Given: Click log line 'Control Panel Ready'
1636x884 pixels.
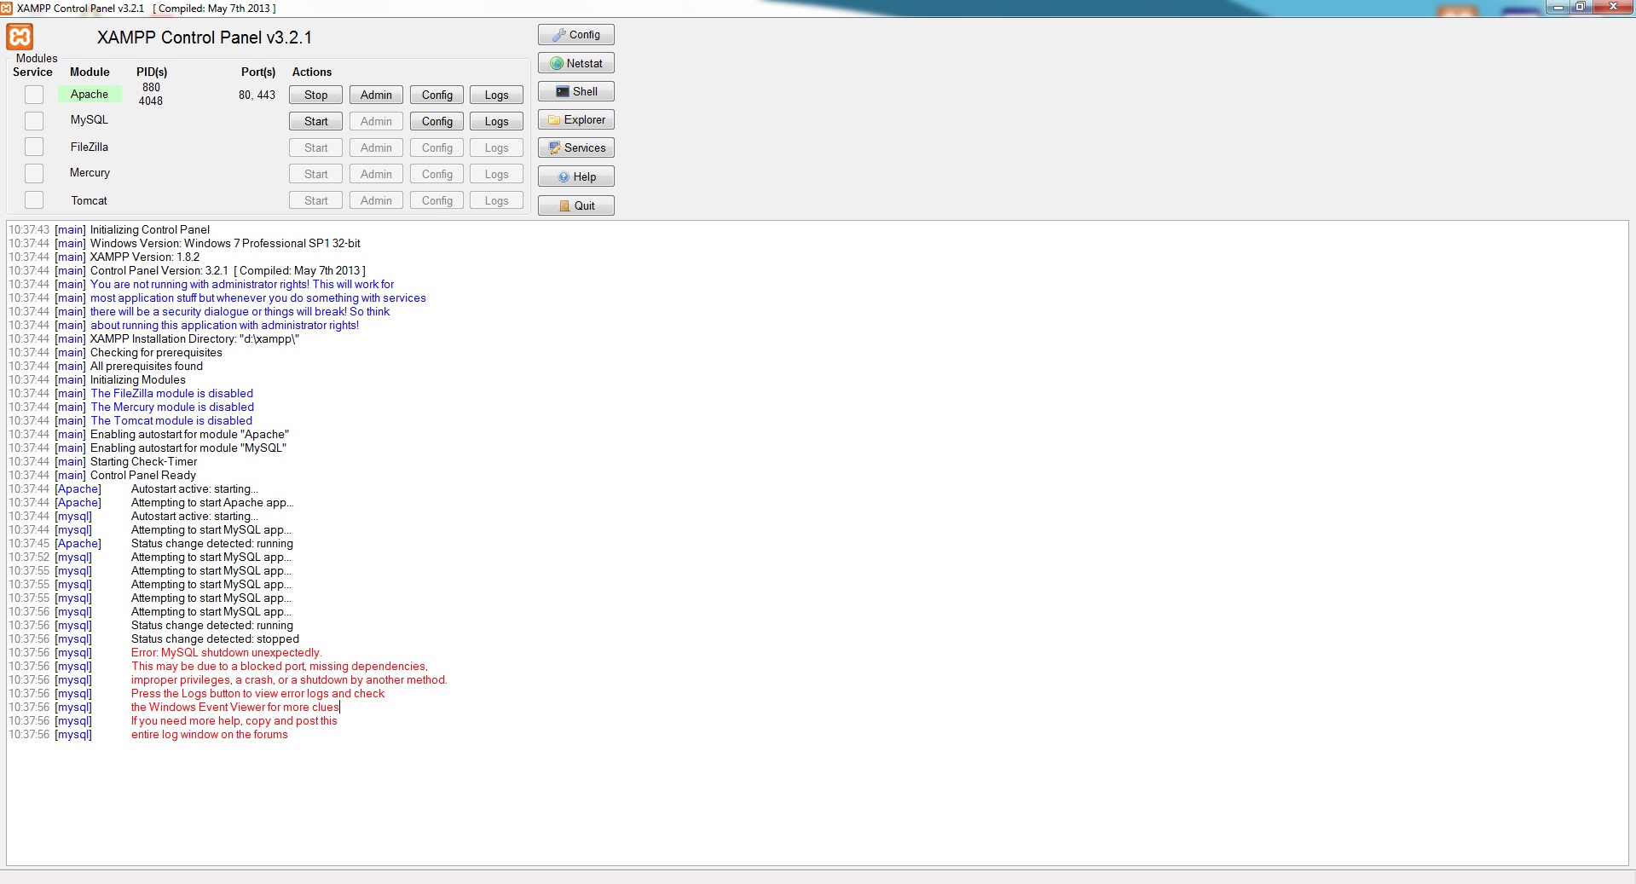Looking at the screenshot, I should (x=143, y=475).
